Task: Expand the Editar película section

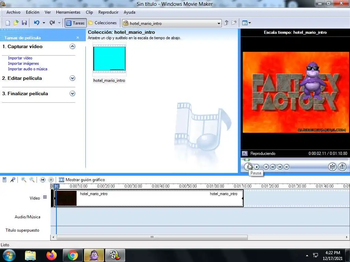Action: (72, 78)
